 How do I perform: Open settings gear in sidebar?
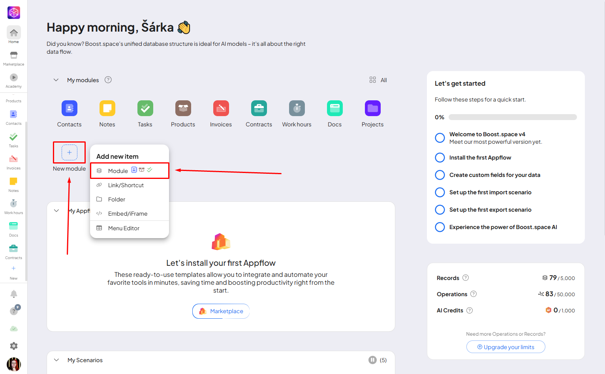[14, 346]
